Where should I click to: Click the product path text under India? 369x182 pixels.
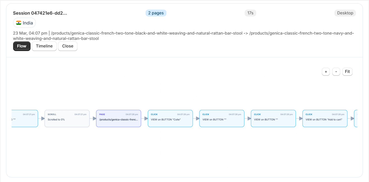coord(183,36)
